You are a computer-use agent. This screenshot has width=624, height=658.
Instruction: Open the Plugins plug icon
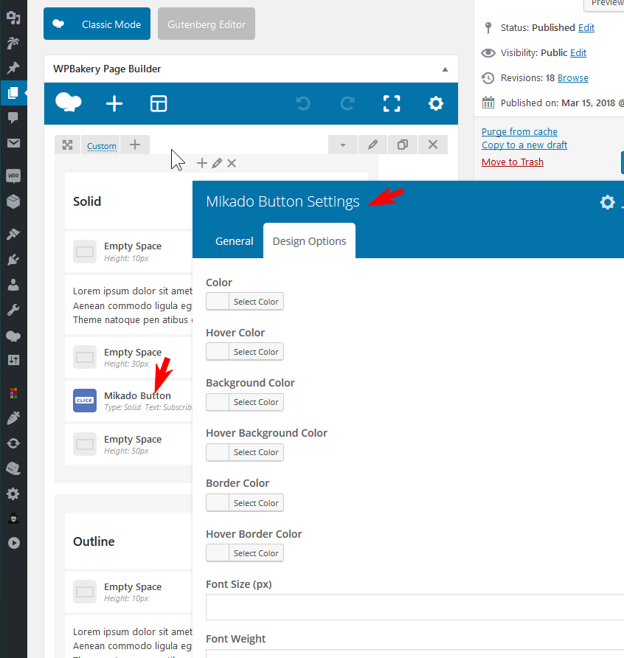click(x=13, y=260)
